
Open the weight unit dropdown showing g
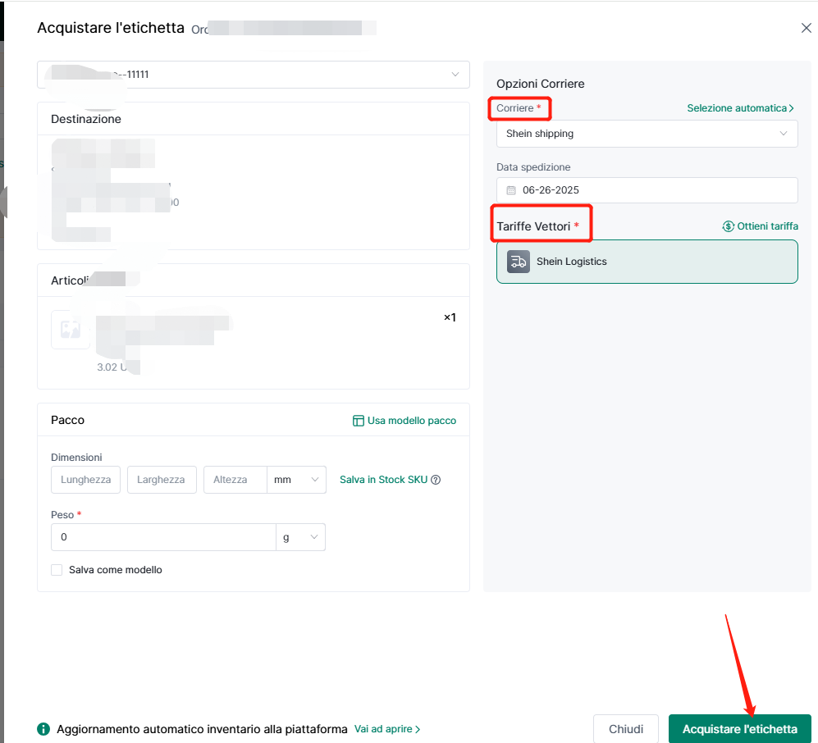click(300, 537)
